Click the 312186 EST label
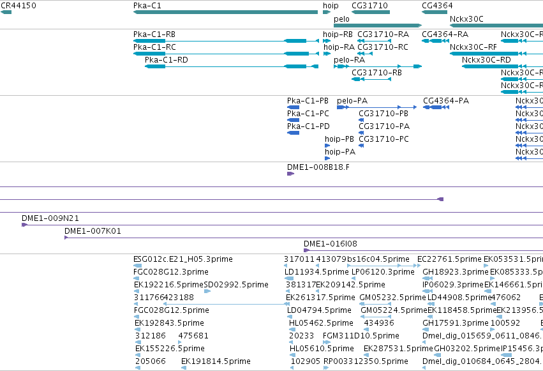This screenshot has height=371, width=543. (151, 336)
